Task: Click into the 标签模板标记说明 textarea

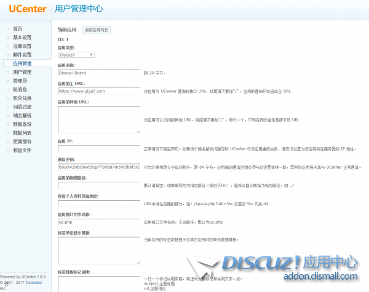Action: click(x=99, y=284)
